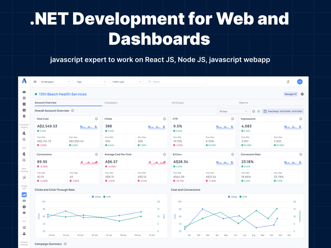Click the 23.18% conversion rate value

point(247,162)
